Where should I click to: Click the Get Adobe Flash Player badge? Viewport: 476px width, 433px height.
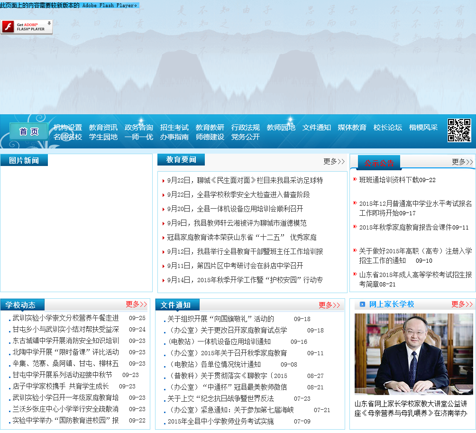pos(27,27)
